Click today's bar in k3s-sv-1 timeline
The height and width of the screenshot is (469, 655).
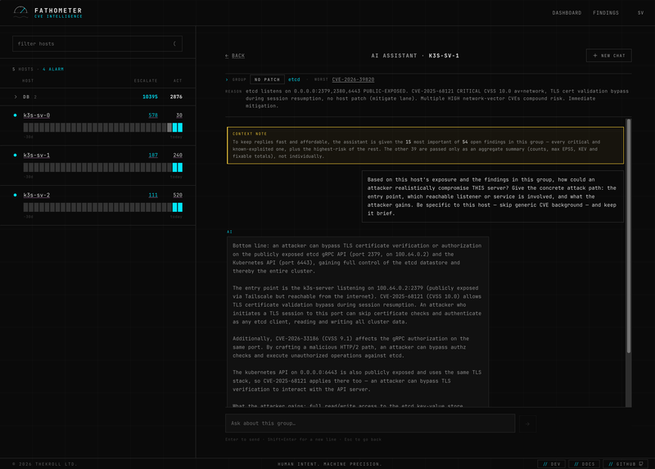(x=180, y=168)
